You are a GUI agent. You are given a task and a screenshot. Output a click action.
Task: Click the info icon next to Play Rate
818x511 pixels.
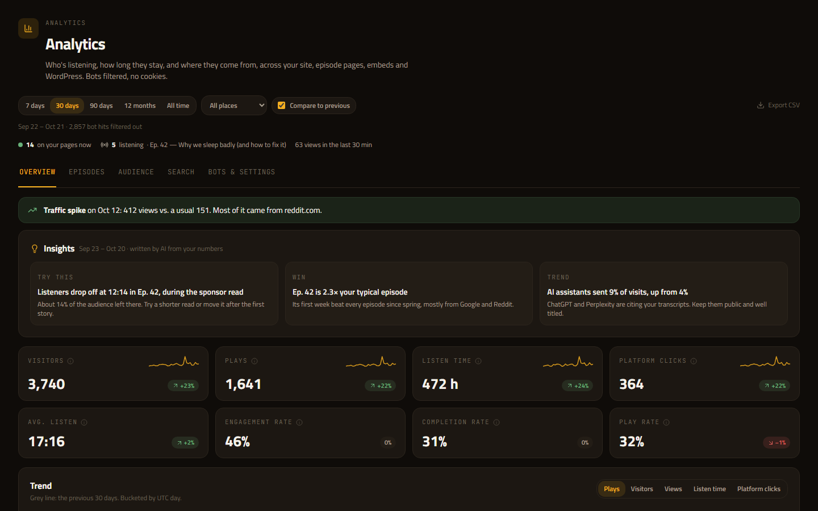pyautogui.click(x=666, y=422)
